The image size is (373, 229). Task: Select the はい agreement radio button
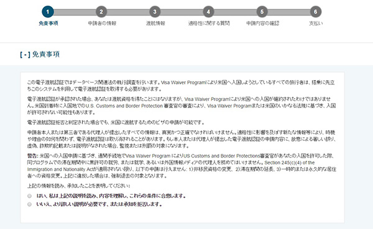pyautogui.click(x=29, y=196)
